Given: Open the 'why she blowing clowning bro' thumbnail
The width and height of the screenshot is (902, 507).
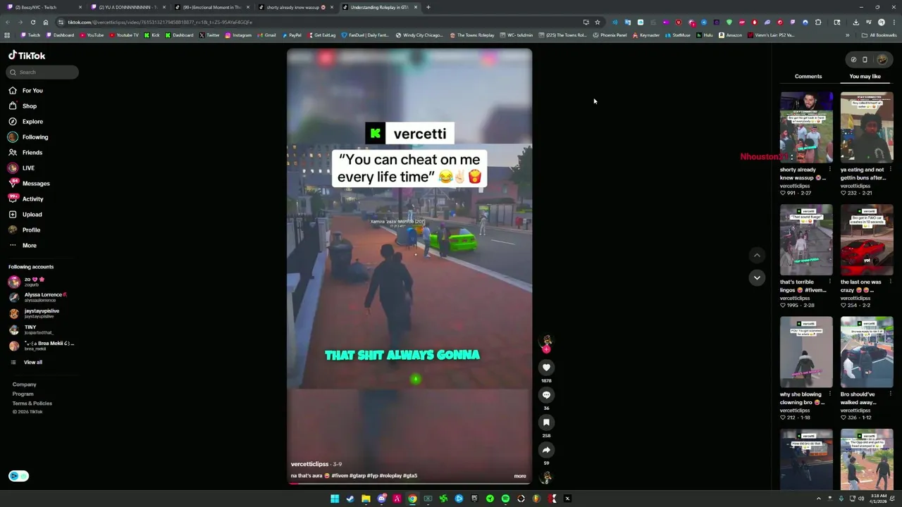Looking at the screenshot, I should [806, 352].
